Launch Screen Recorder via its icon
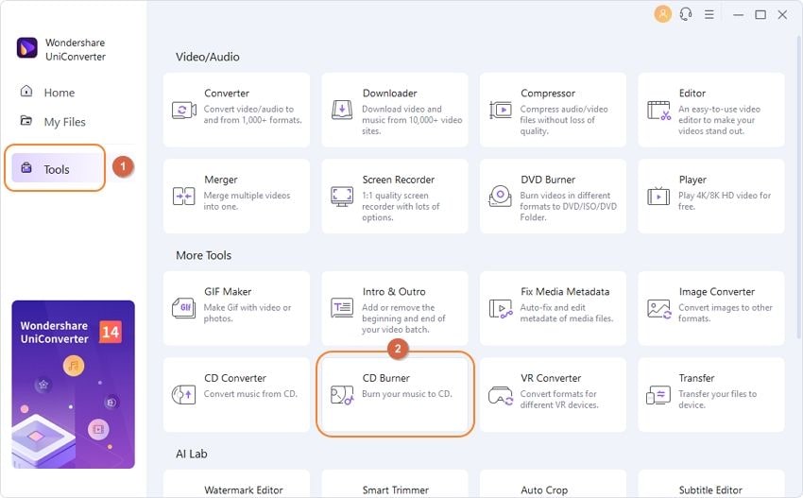This screenshot has height=498, width=803. pyautogui.click(x=342, y=197)
